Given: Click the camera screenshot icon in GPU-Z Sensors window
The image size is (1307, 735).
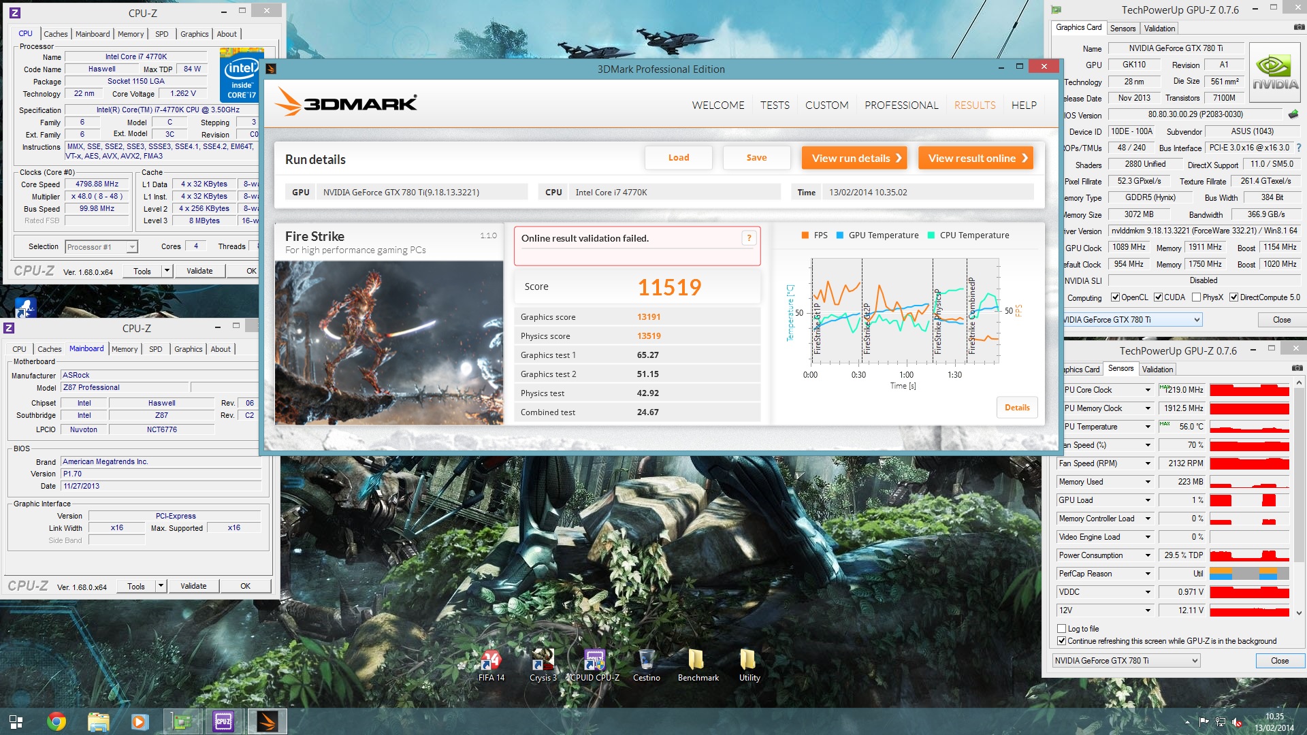Looking at the screenshot, I should point(1297,368).
